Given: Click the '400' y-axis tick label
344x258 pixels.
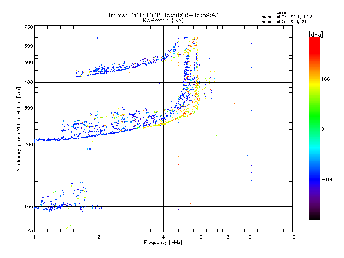Looking at the screenshot, I should (29, 82).
